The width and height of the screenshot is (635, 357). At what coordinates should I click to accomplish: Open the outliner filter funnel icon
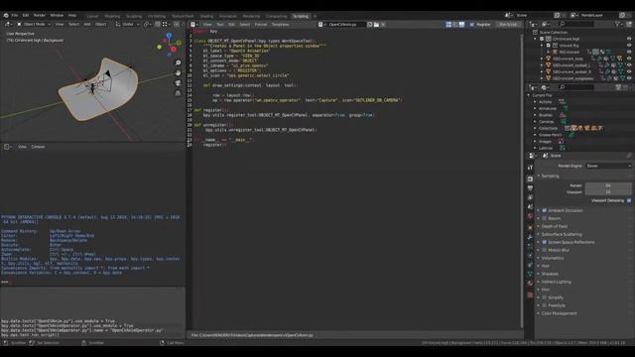coord(618,24)
